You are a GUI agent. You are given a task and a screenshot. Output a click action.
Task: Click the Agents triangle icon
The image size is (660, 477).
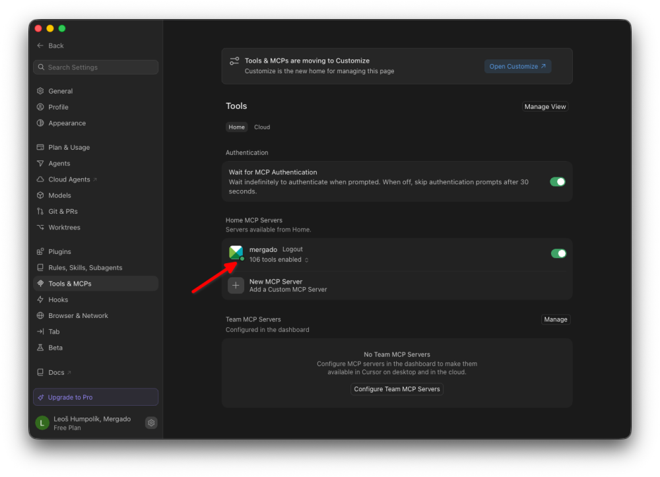40,163
